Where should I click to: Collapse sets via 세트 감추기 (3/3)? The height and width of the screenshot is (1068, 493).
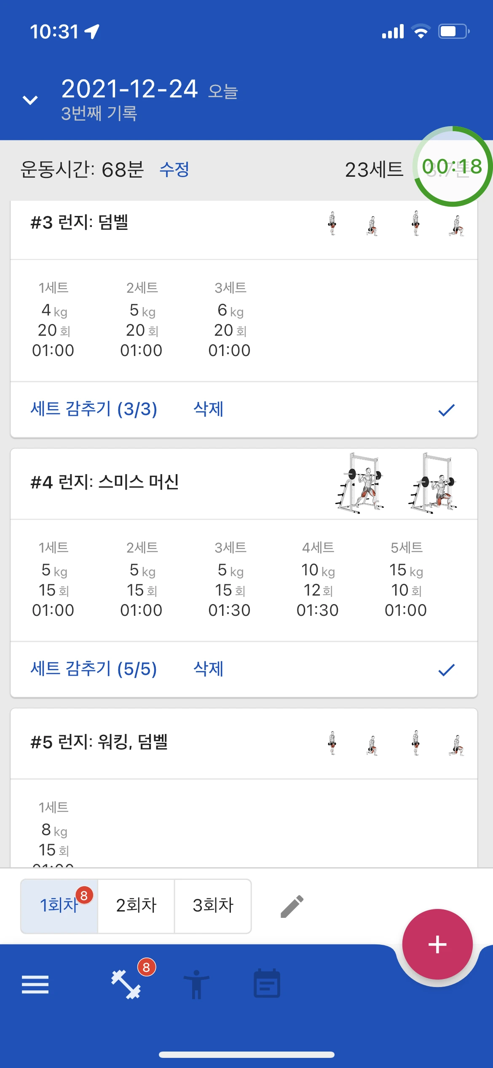tap(94, 409)
